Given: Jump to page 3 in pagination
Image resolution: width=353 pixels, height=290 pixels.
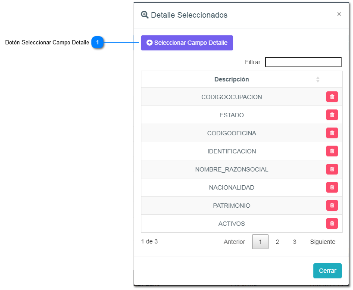Looking at the screenshot, I should [294, 242].
